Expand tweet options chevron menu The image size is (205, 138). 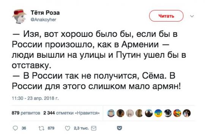point(192,16)
